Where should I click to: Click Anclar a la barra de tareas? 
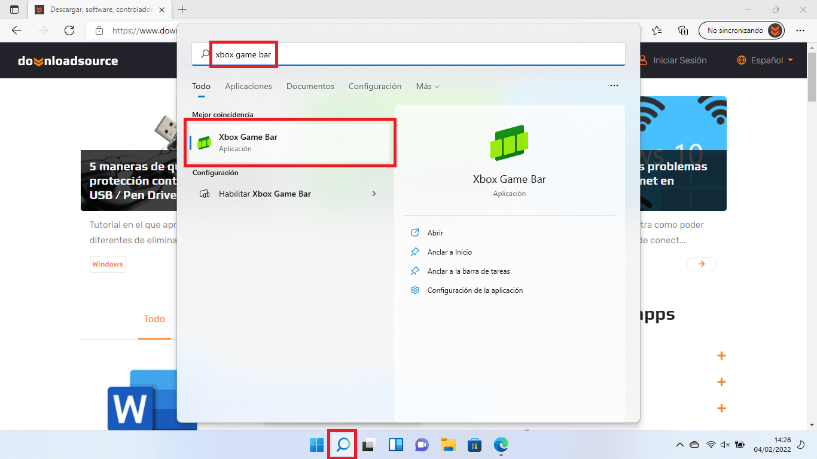pyautogui.click(x=468, y=271)
